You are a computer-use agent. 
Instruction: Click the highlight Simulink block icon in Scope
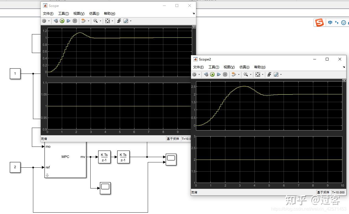(x=56, y=21)
